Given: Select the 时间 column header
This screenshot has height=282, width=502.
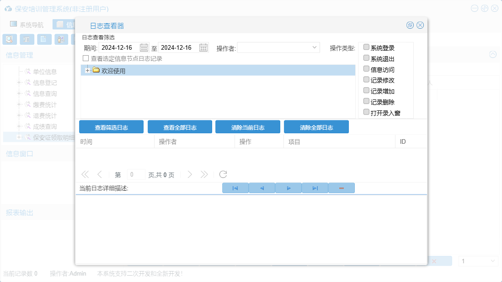Looking at the screenshot, I should pyautogui.click(x=86, y=142).
